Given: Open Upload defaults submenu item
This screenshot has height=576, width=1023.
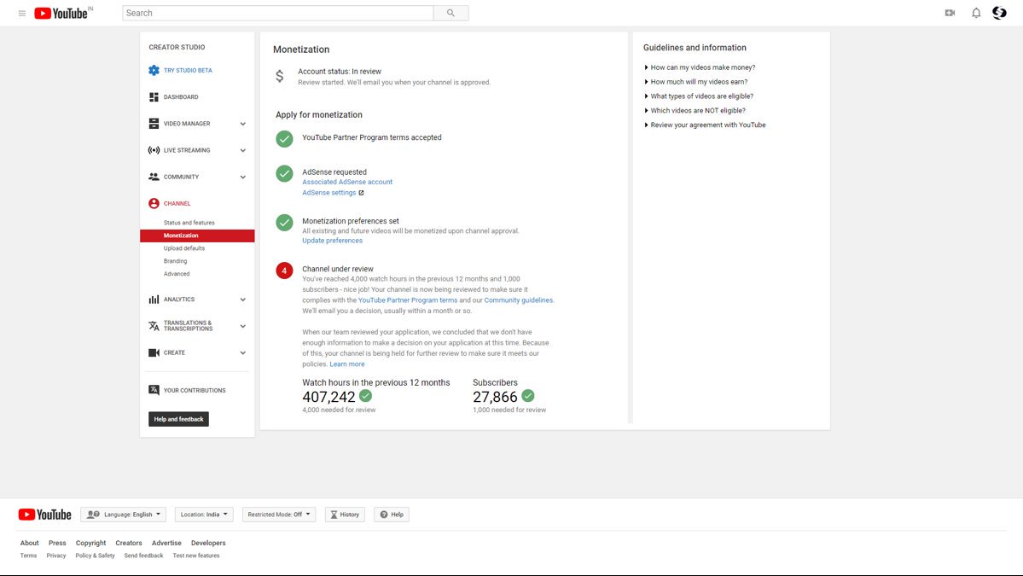Looking at the screenshot, I should click(184, 248).
